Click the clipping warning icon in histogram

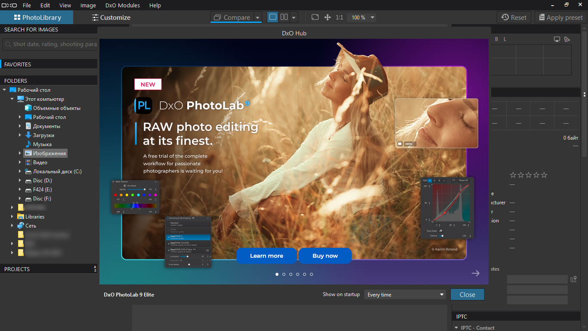tap(567, 39)
